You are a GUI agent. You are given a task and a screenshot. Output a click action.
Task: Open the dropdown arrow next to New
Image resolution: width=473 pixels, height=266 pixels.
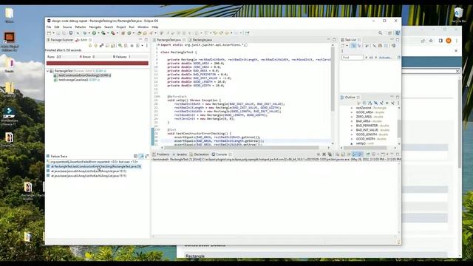click(53, 33)
